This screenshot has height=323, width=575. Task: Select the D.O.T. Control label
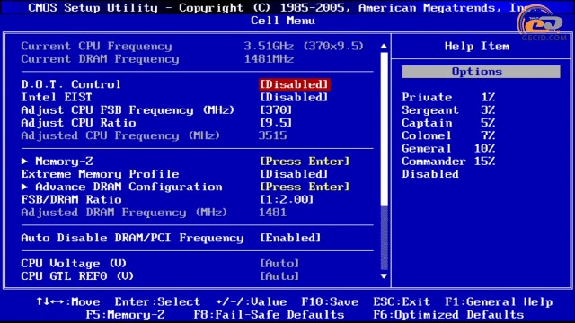(x=71, y=84)
